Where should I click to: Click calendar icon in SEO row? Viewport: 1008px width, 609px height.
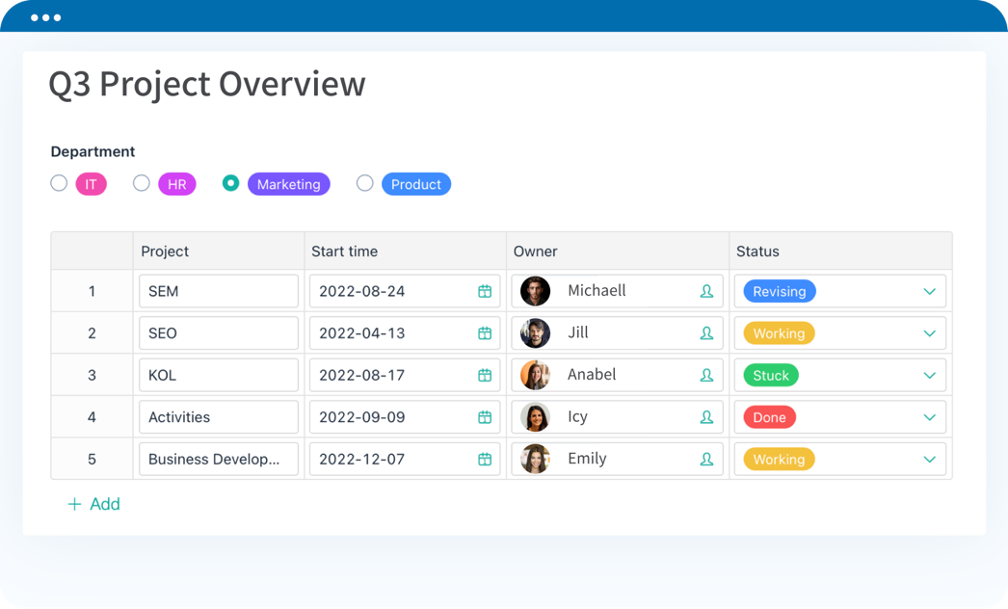click(485, 333)
